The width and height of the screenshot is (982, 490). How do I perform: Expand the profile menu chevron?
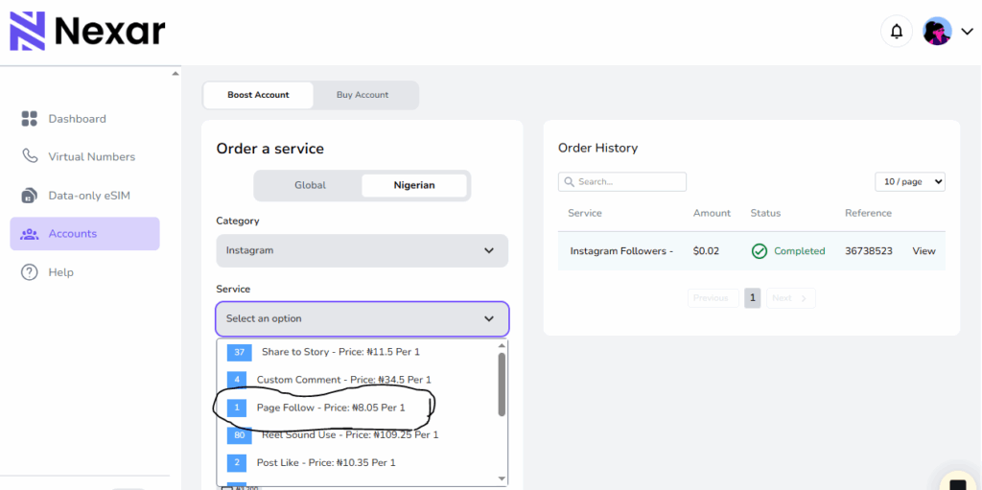(967, 32)
